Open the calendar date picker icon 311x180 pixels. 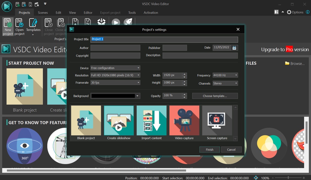pos(234,48)
